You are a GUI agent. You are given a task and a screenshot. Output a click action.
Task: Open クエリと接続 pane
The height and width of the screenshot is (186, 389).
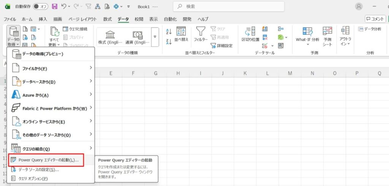pyautogui.click(x=75, y=29)
